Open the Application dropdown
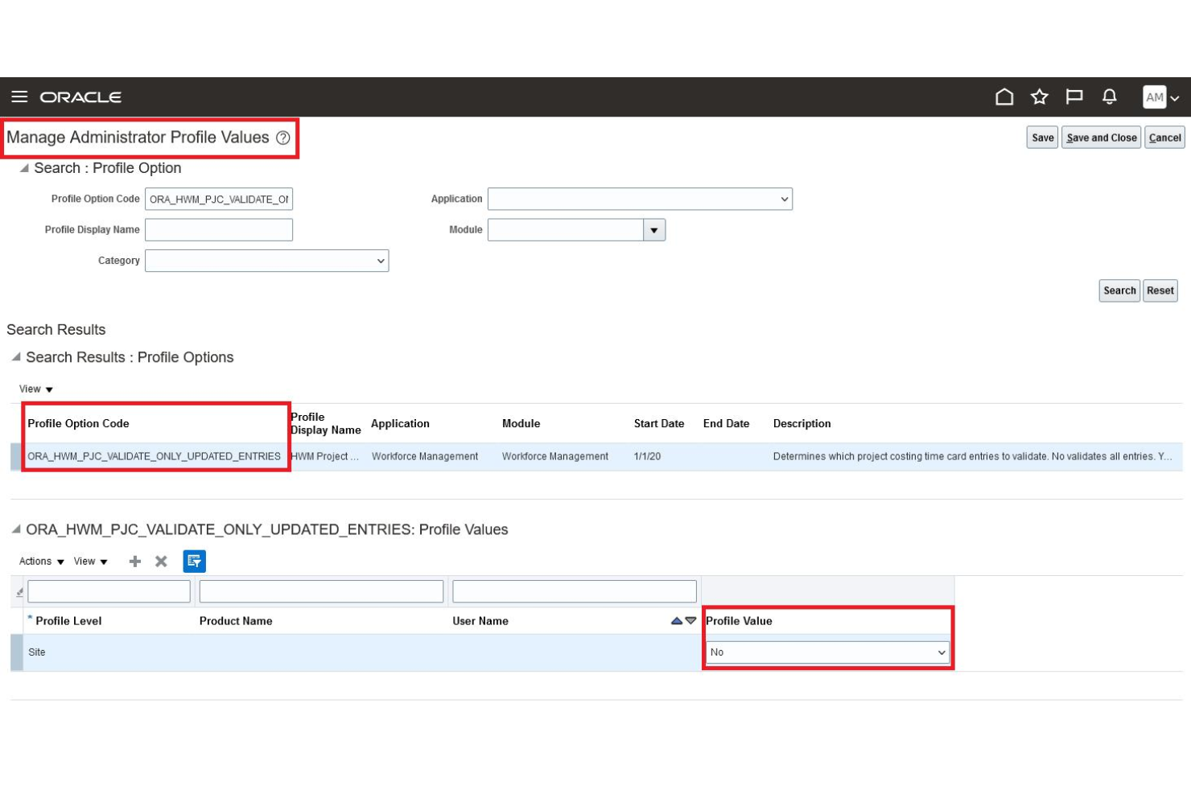Screen dimensions: 1191x794 [640, 199]
